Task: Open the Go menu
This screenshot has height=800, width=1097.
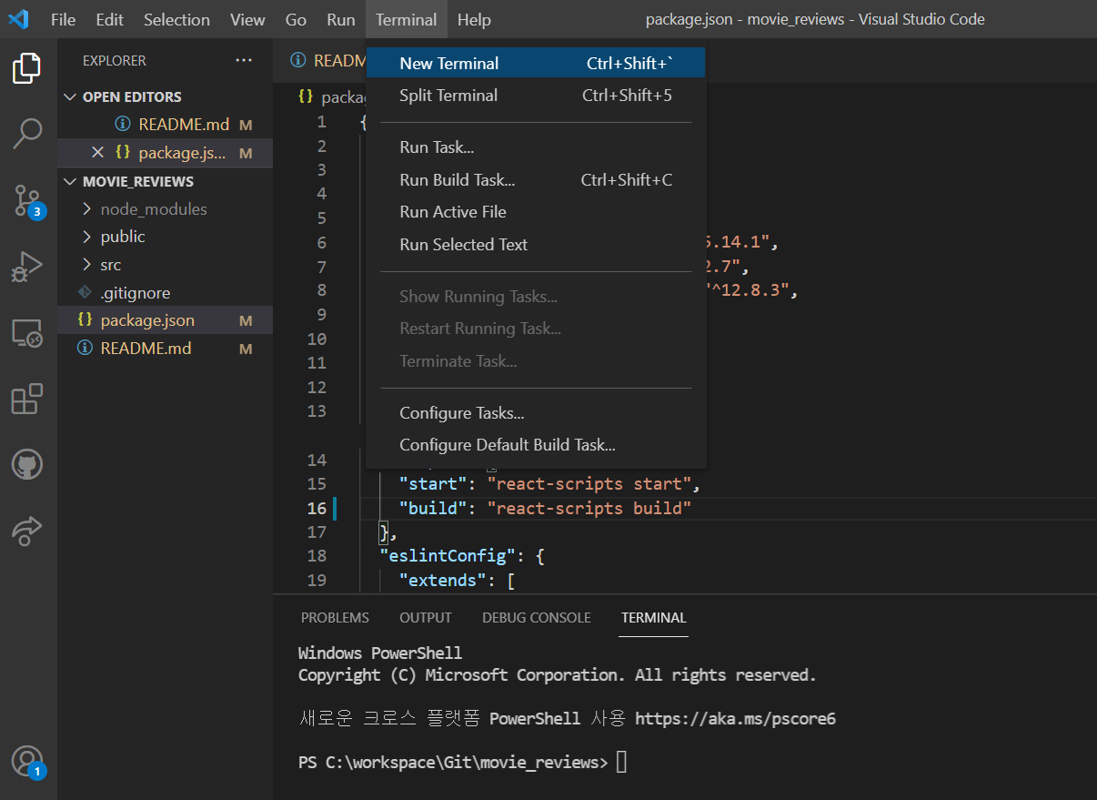Action: click(x=296, y=19)
